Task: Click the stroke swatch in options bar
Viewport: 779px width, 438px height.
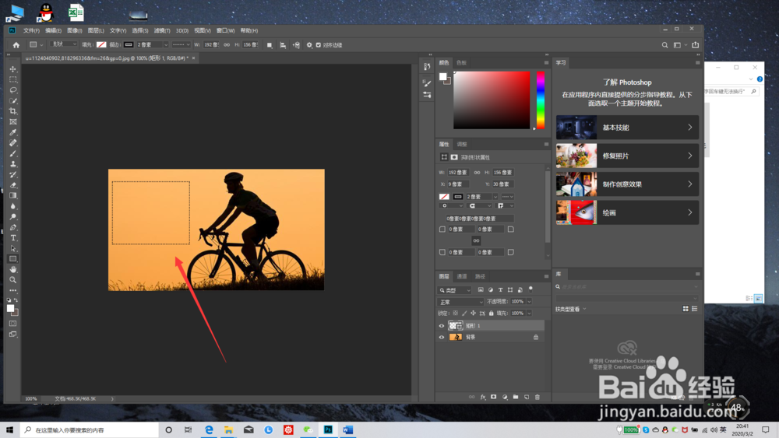Action: [x=129, y=44]
